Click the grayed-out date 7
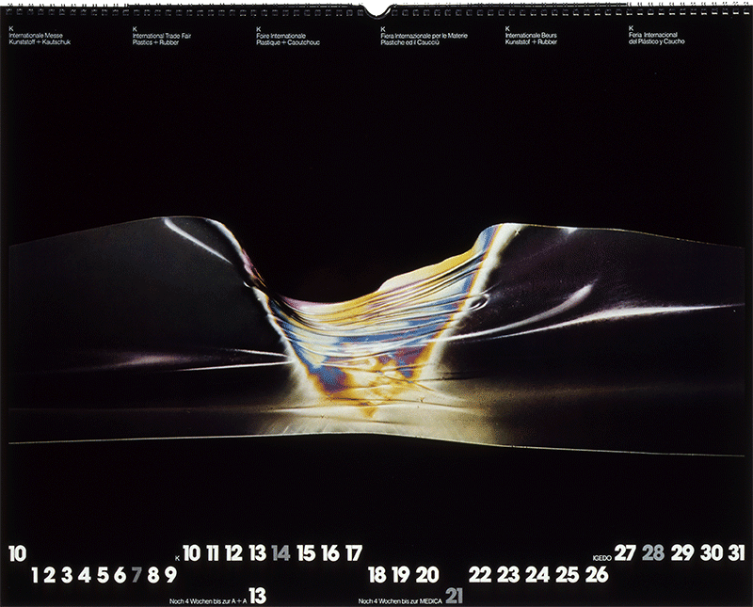 click(x=136, y=575)
